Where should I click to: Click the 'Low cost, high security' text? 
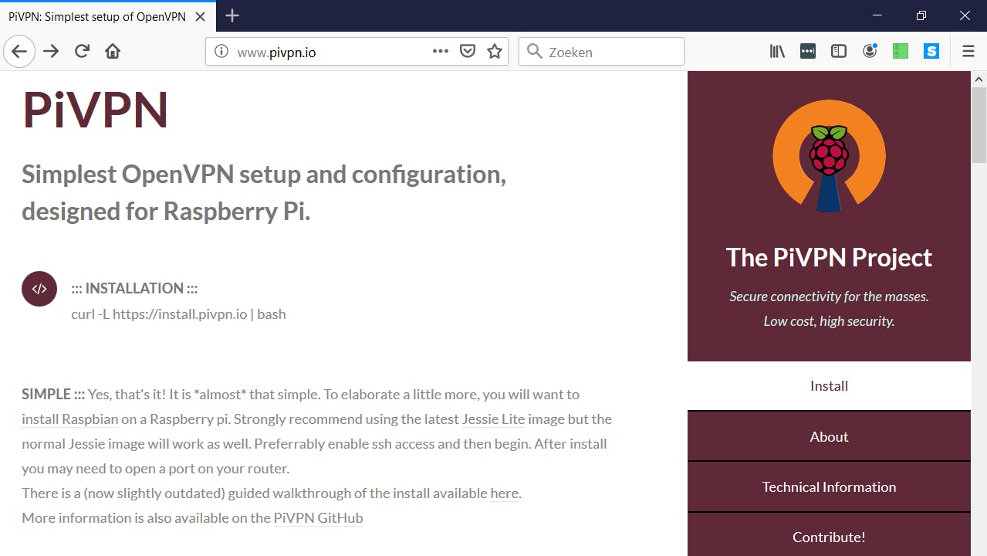[x=829, y=321]
